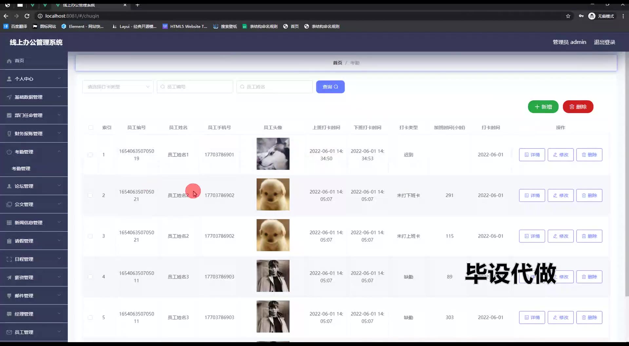The image size is (629, 346).
Task: Toggle the select-all checkbox in table header
Action: pyautogui.click(x=91, y=127)
